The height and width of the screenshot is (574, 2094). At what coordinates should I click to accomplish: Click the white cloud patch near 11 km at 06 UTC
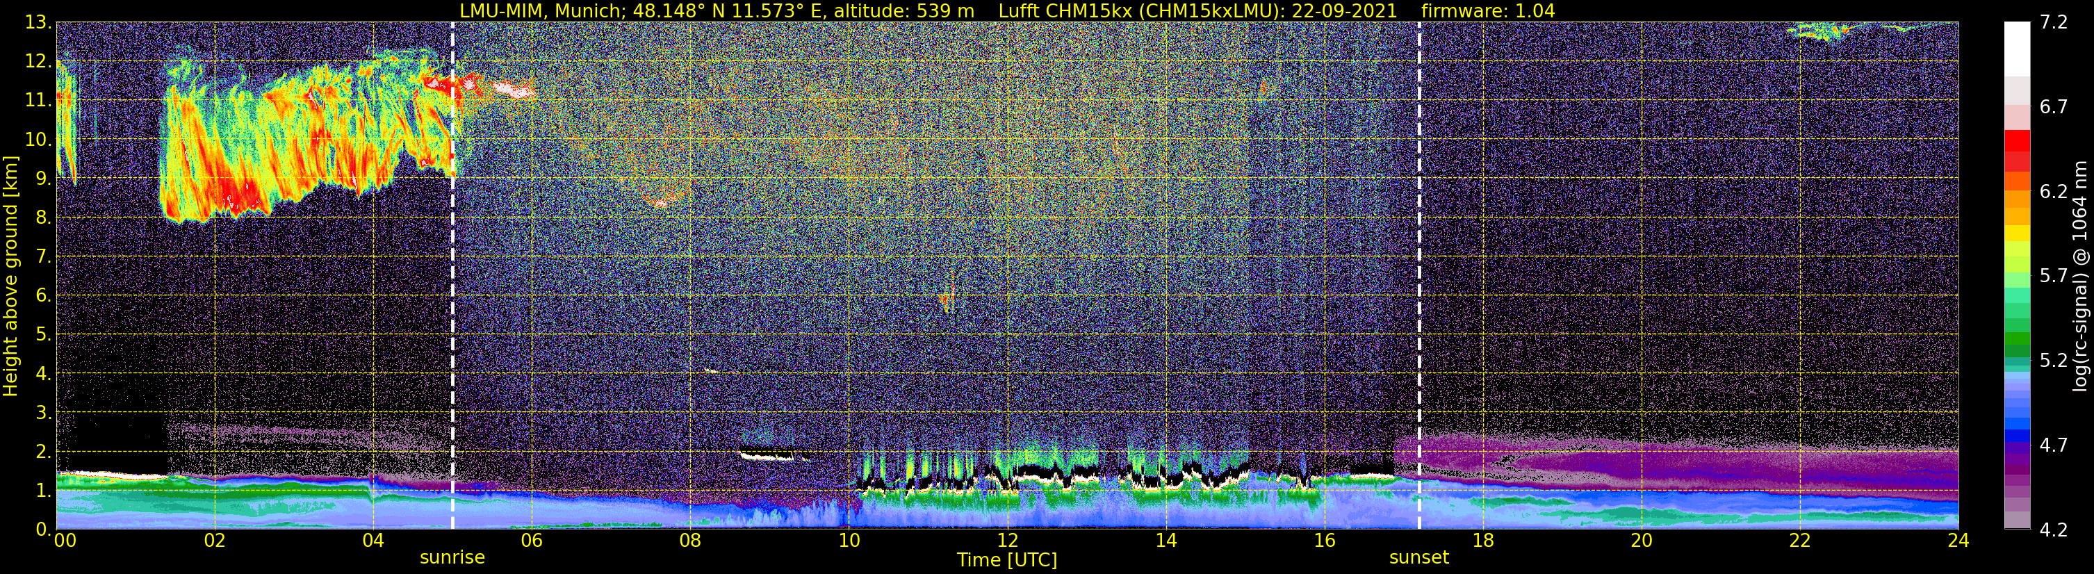514,90
